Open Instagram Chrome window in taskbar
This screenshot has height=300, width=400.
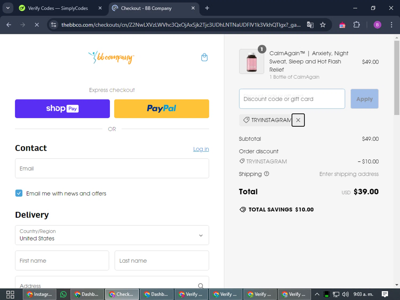39,294
